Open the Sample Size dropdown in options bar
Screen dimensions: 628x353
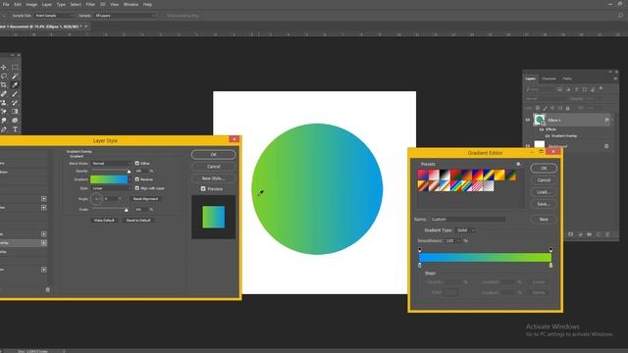(54, 16)
